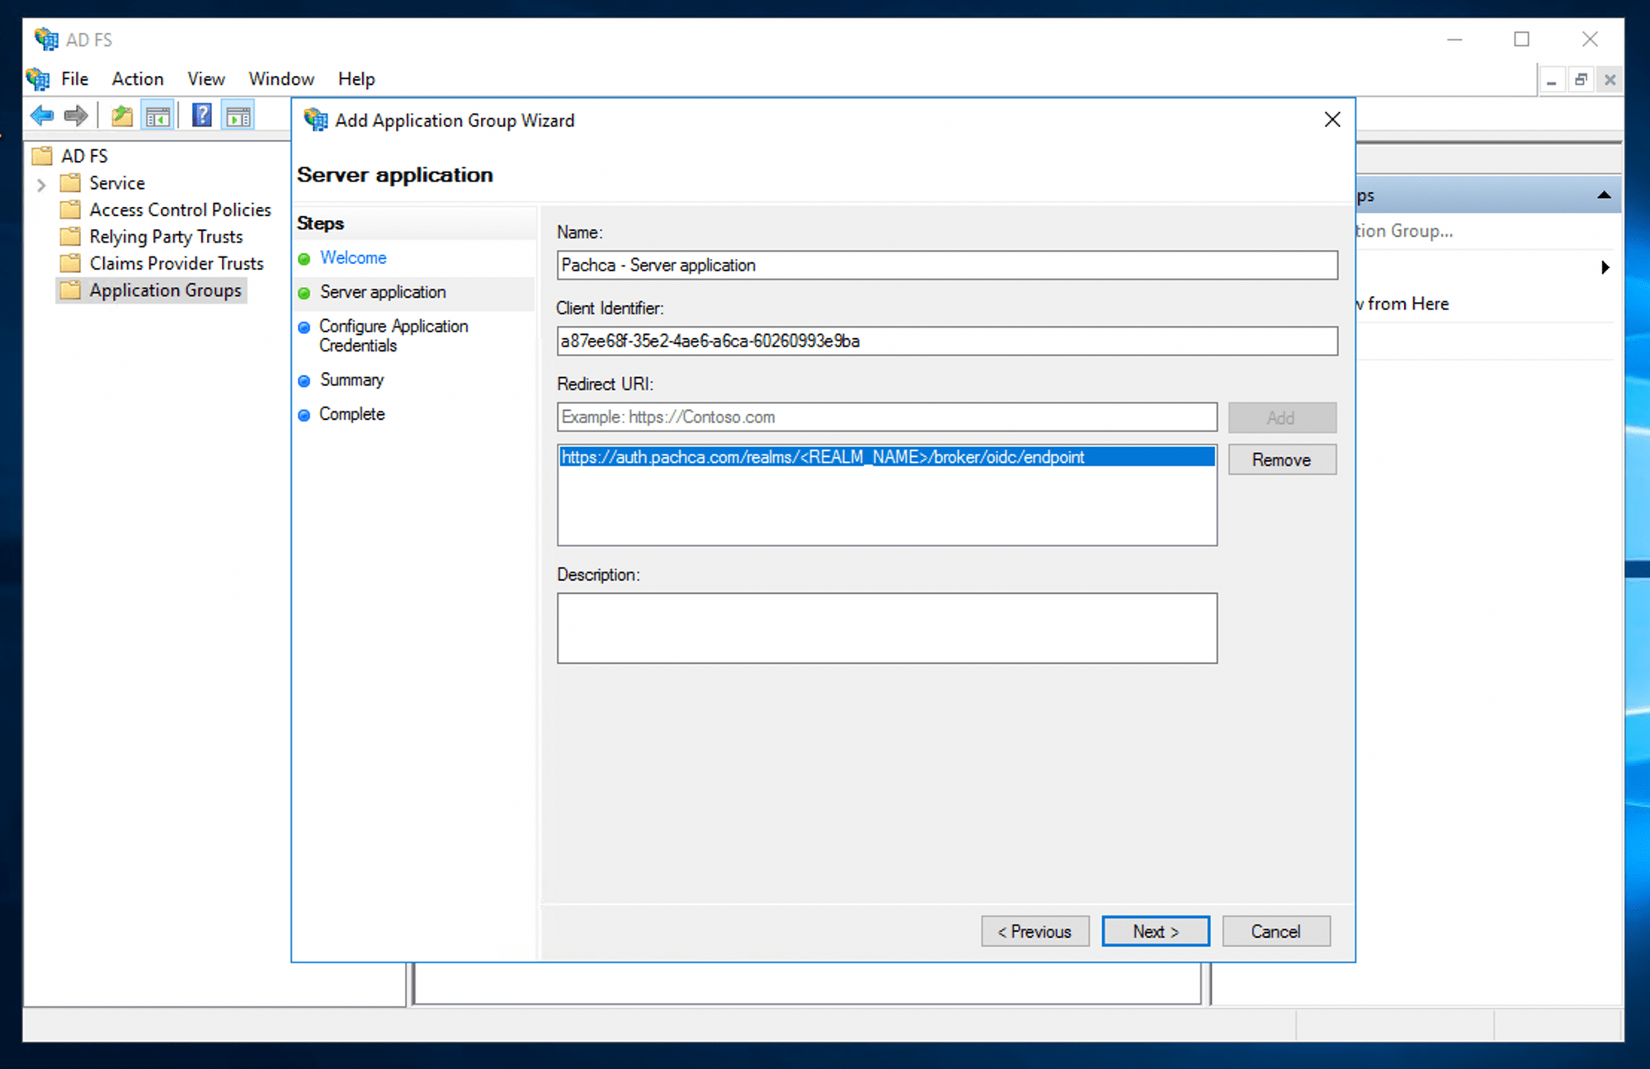Image resolution: width=1650 pixels, height=1069 pixels.
Task: Click the Up One Level folder icon
Action: pyautogui.click(x=122, y=115)
